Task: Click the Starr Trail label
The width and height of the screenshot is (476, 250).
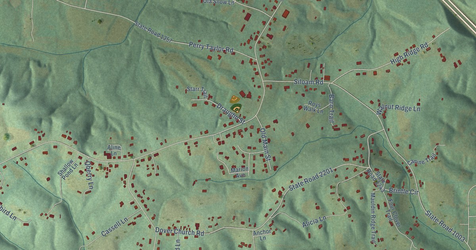Action: coord(198,92)
